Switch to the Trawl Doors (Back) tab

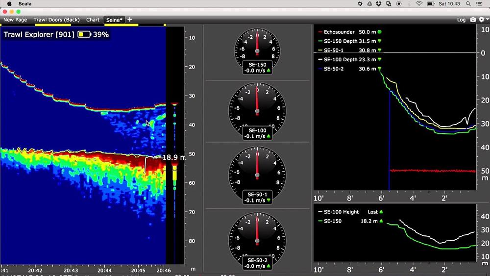click(56, 20)
